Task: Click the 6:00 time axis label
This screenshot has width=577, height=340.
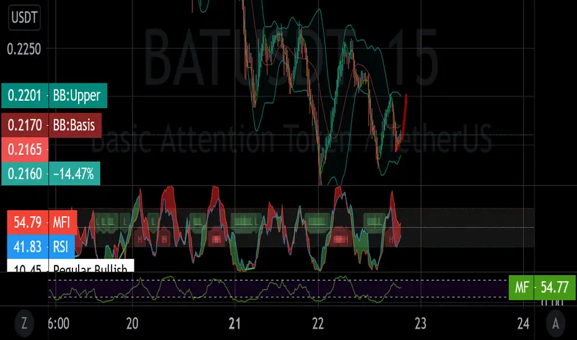Action: click(59, 323)
